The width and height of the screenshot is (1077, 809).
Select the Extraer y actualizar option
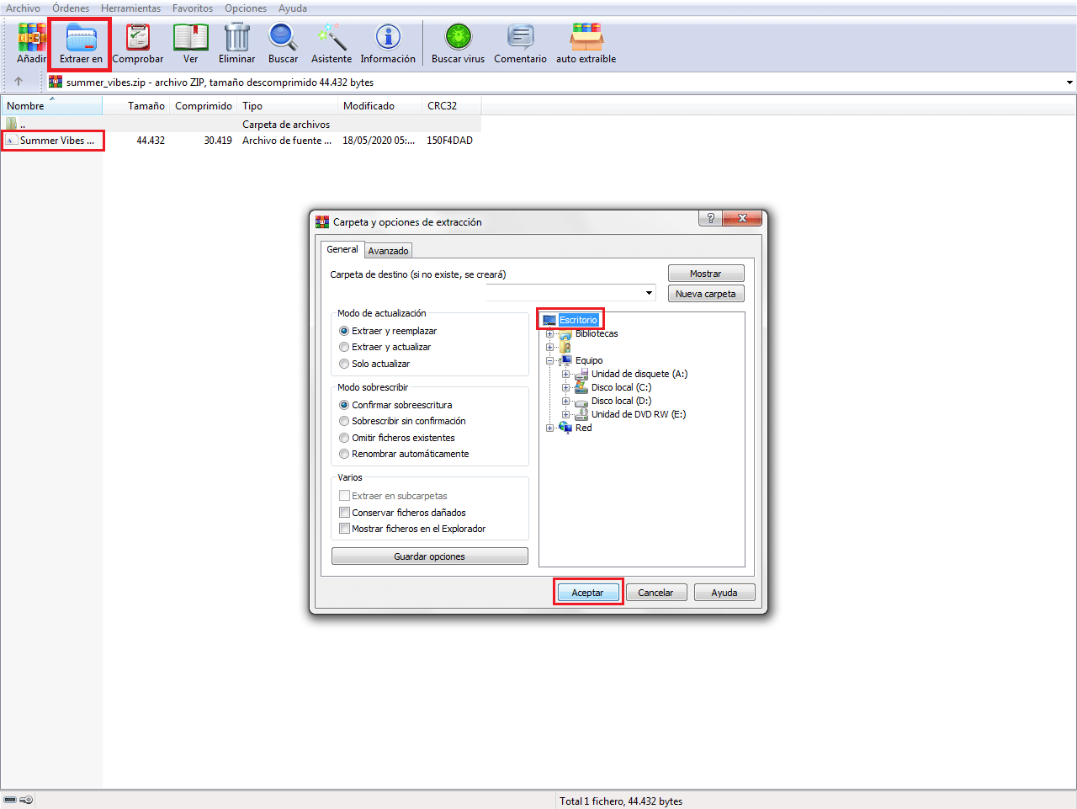pos(343,347)
